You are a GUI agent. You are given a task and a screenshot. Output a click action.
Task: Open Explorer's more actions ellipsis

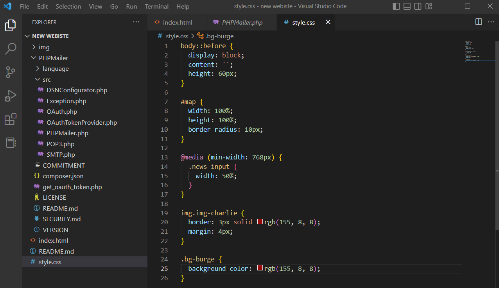136,22
